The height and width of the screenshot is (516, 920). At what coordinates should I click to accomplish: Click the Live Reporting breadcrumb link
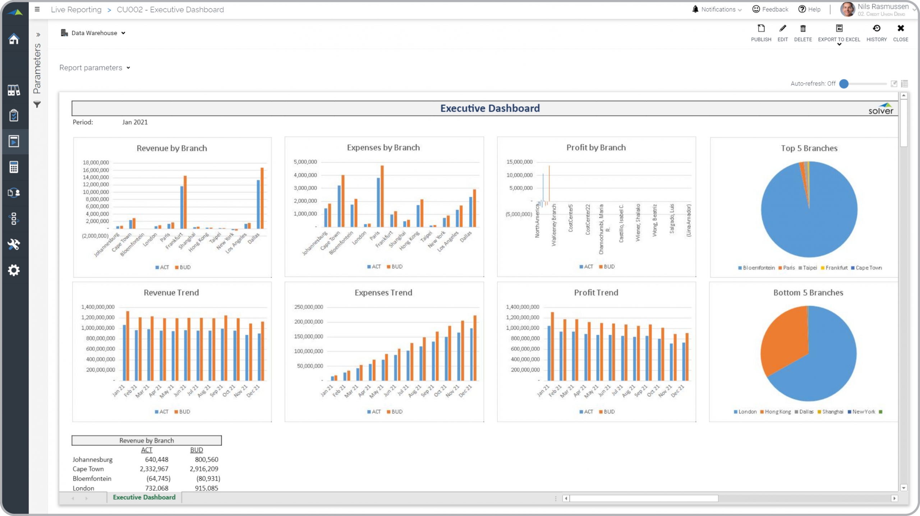pos(76,10)
